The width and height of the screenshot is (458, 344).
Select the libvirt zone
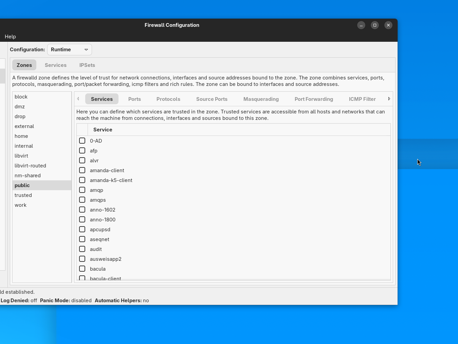[42, 156]
